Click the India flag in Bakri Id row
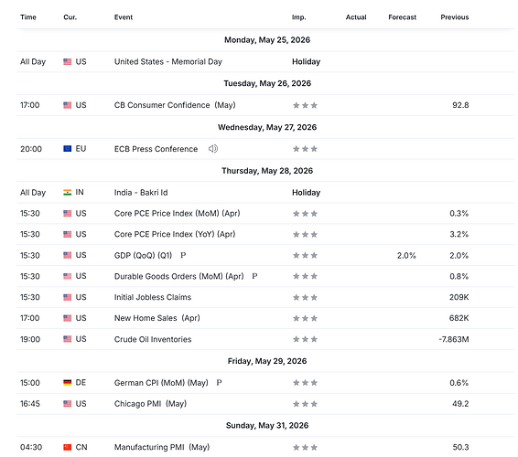 (x=68, y=192)
